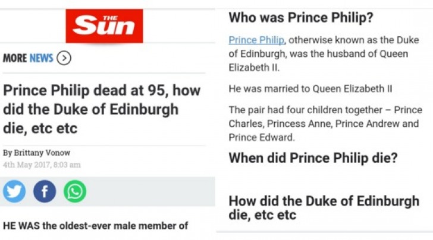Click the By Brittany Vonow byline
433x240 pixels.
point(37,152)
